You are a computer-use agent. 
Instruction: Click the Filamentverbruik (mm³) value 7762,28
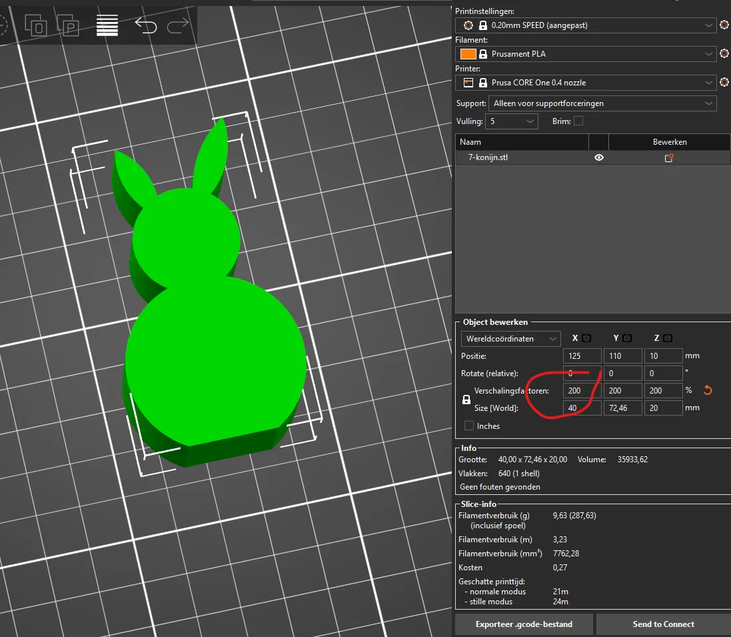(566, 554)
